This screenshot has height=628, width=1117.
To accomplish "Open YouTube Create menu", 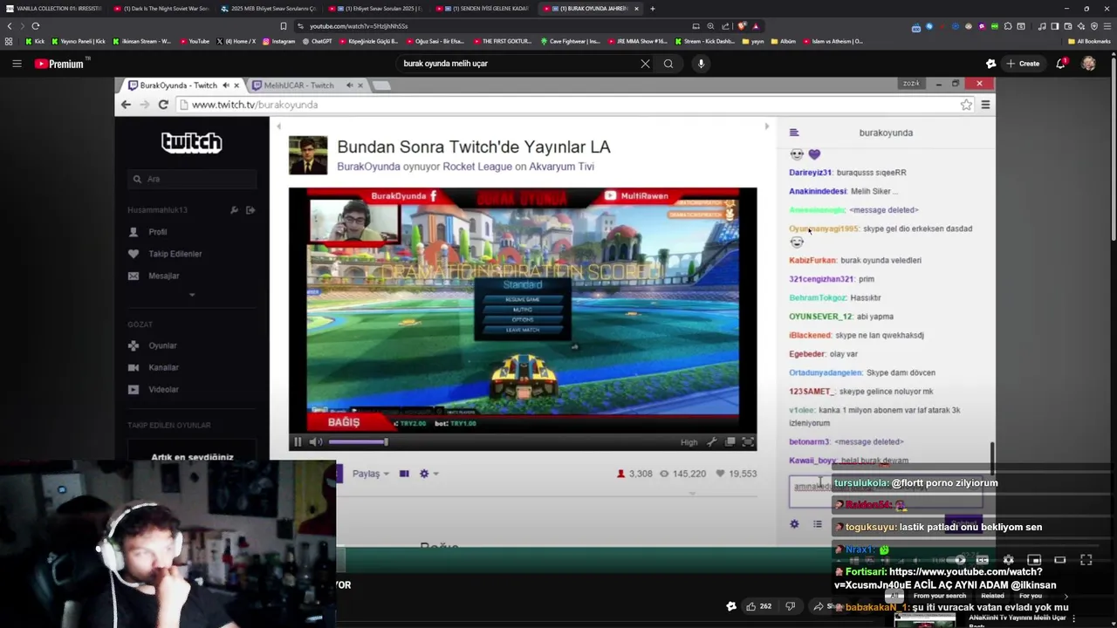I will click(x=1023, y=64).
